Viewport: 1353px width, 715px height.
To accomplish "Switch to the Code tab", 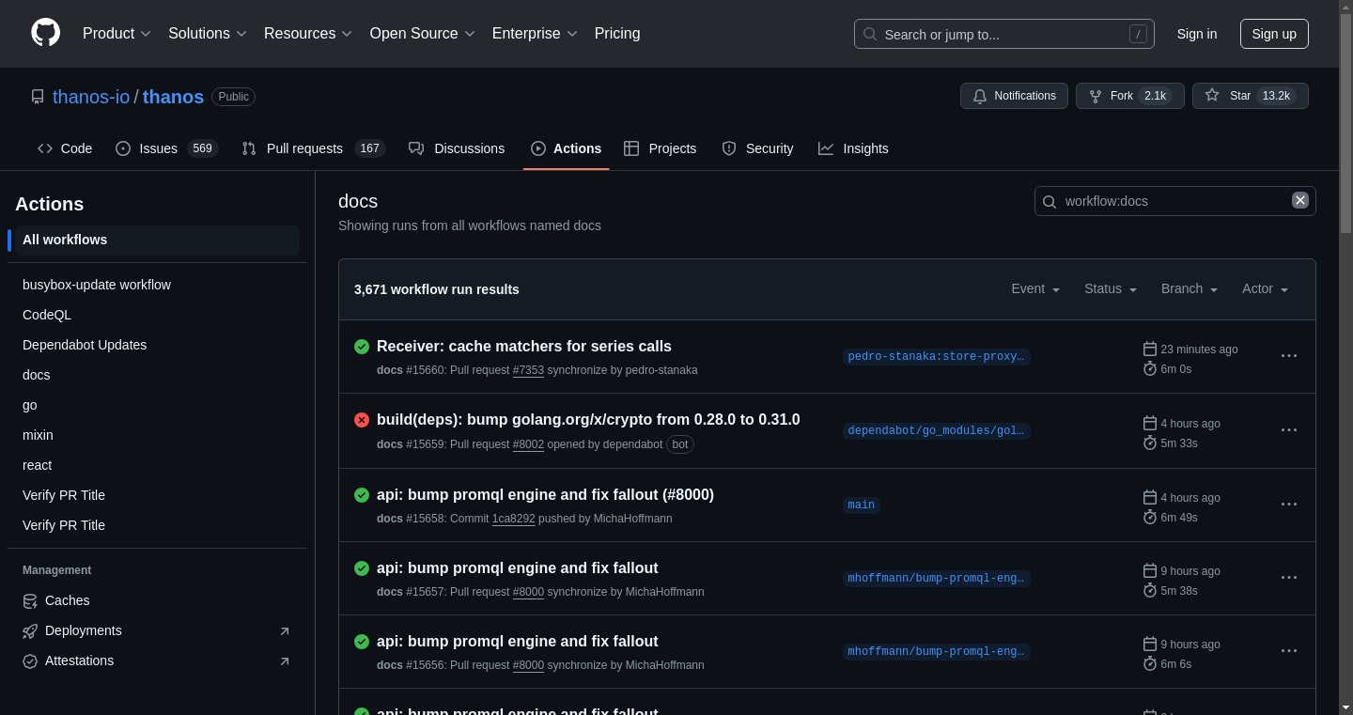I will tap(65, 148).
